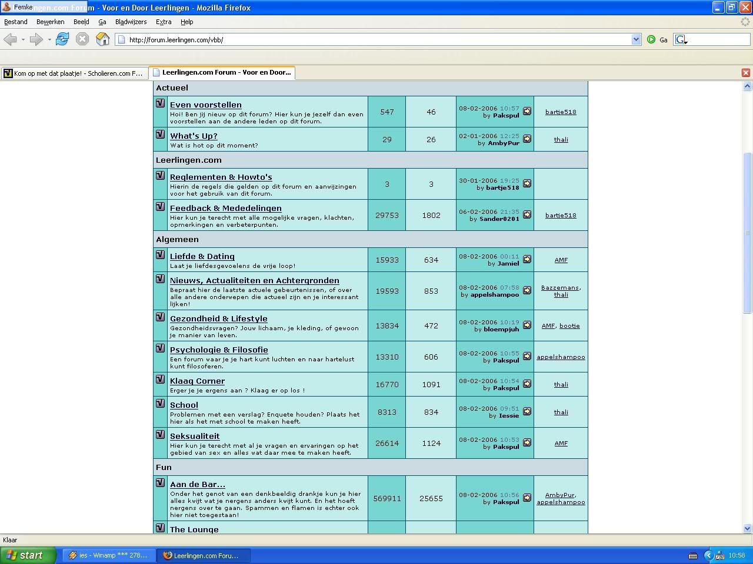The width and height of the screenshot is (753, 564).
Task: Click the Leerlingen.com Firefox taskbar button
Action: (204, 555)
